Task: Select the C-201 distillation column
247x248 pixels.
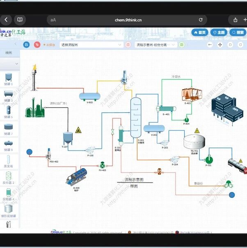Action: tap(136, 118)
